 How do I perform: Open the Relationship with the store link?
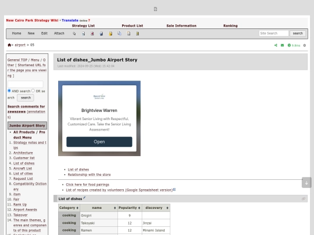click(x=89, y=175)
